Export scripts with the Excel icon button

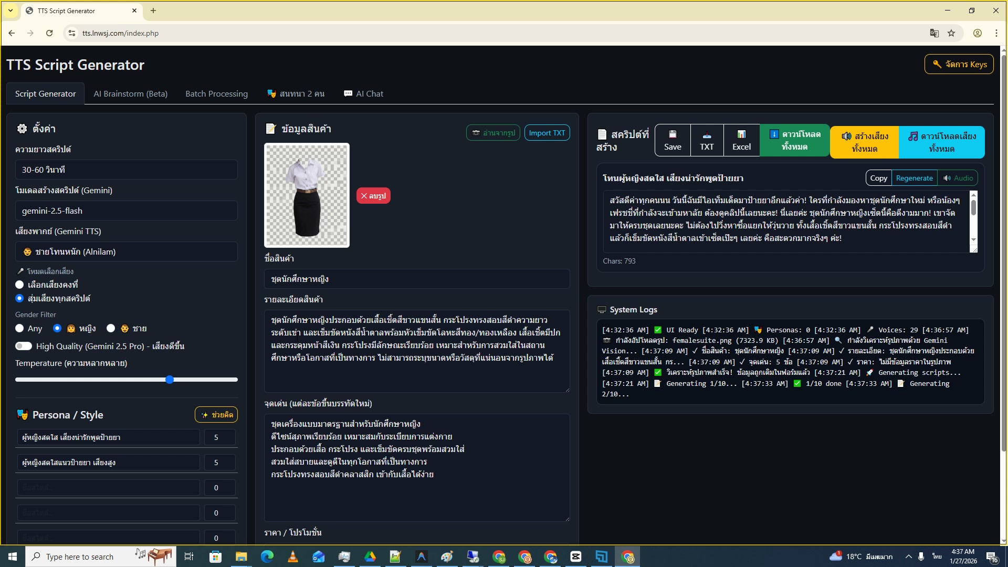pos(741,140)
